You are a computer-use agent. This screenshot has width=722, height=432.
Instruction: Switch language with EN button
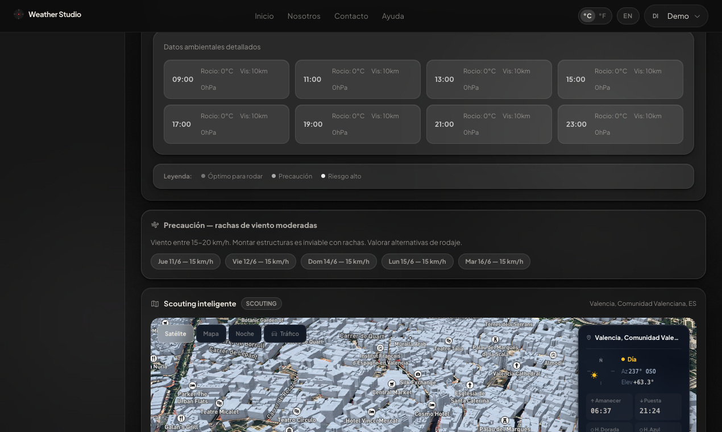(x=628, y=16)
